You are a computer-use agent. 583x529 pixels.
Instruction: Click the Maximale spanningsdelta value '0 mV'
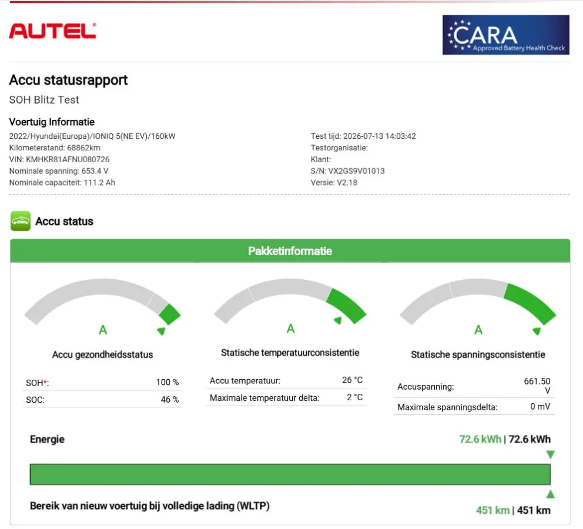(540, 406)
